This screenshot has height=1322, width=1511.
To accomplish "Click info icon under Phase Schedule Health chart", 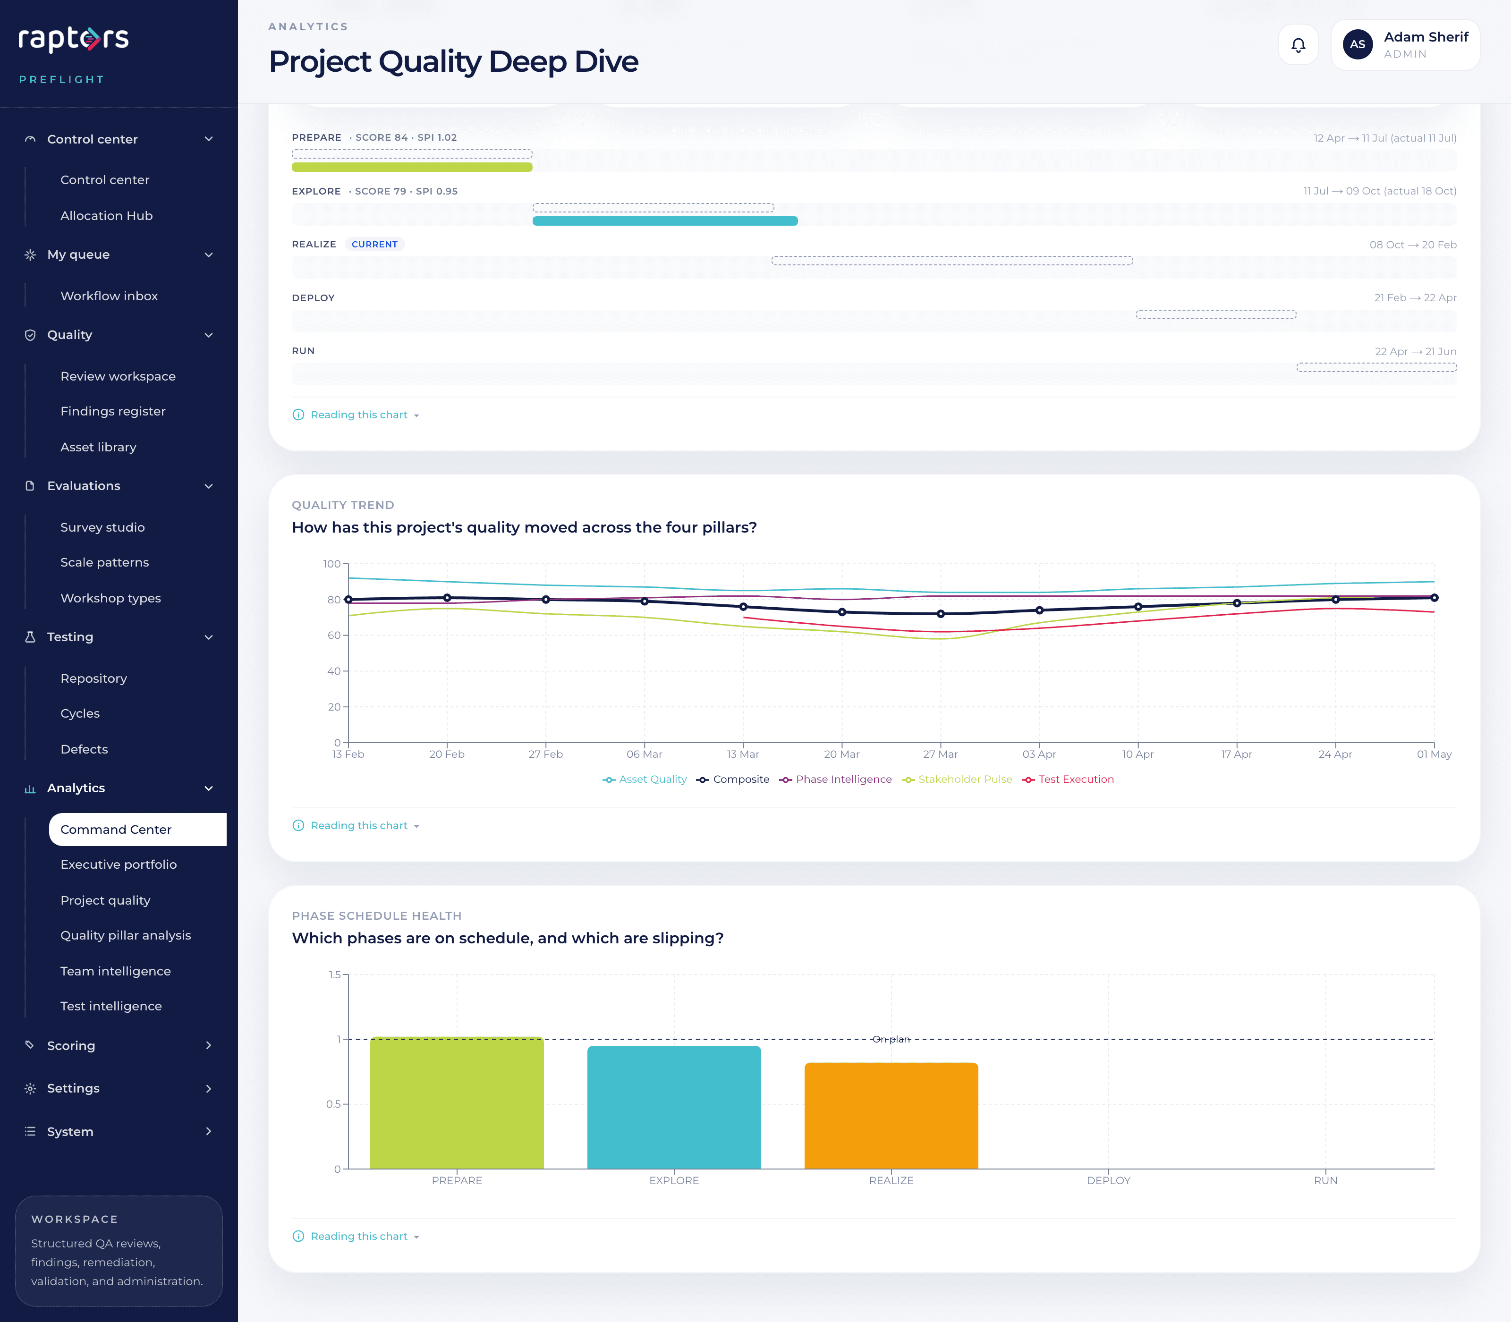I will point(298,1237).
